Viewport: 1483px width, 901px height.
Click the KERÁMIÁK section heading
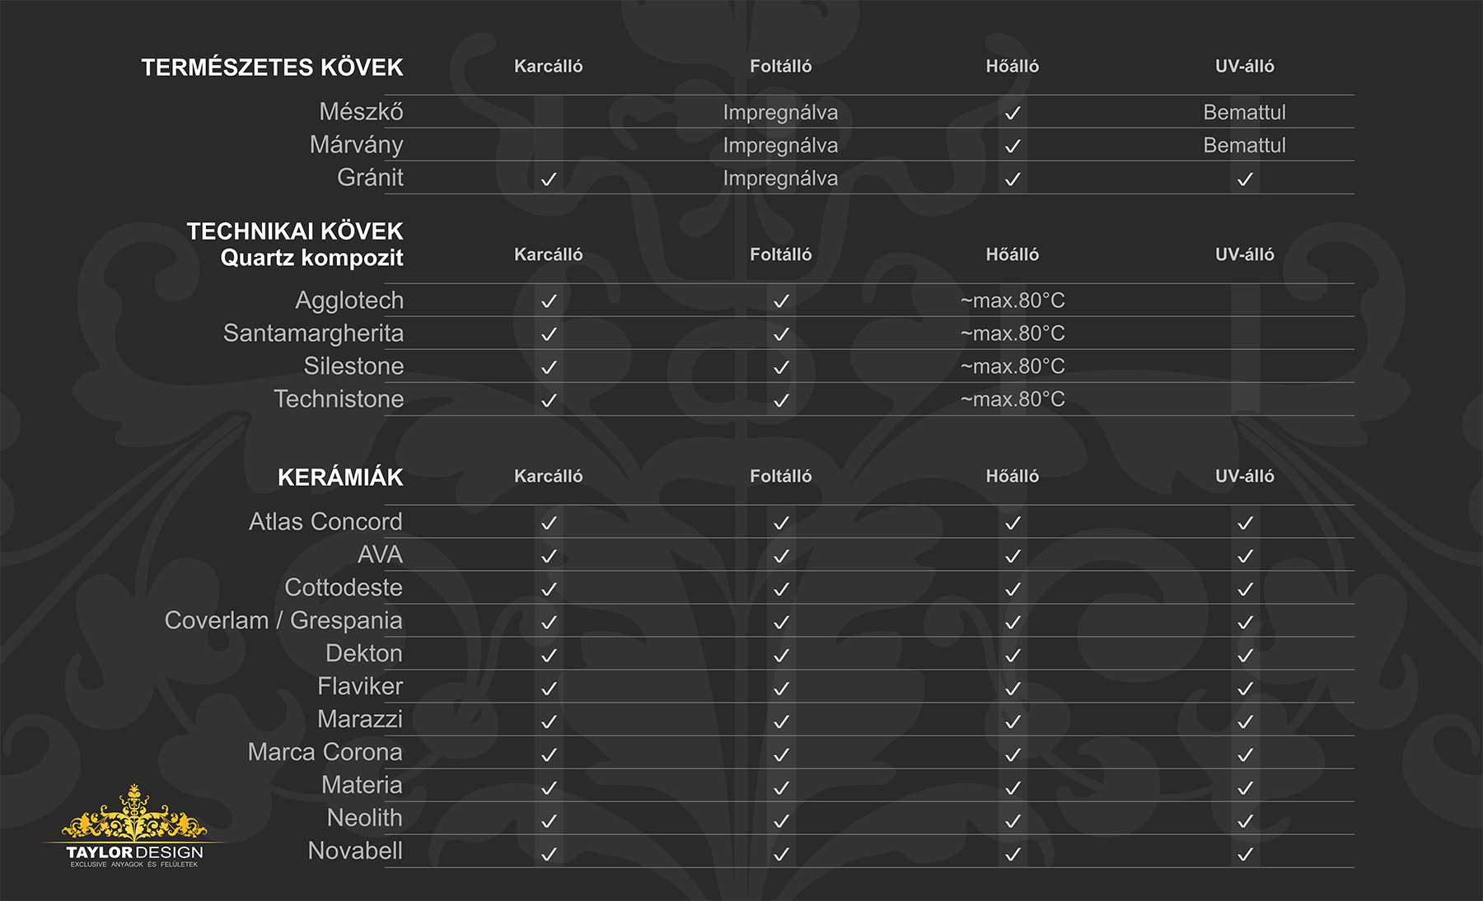(340, 478)
